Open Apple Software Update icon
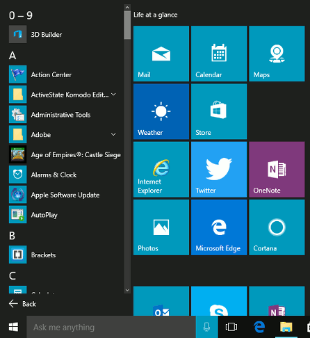 [18, 195]
